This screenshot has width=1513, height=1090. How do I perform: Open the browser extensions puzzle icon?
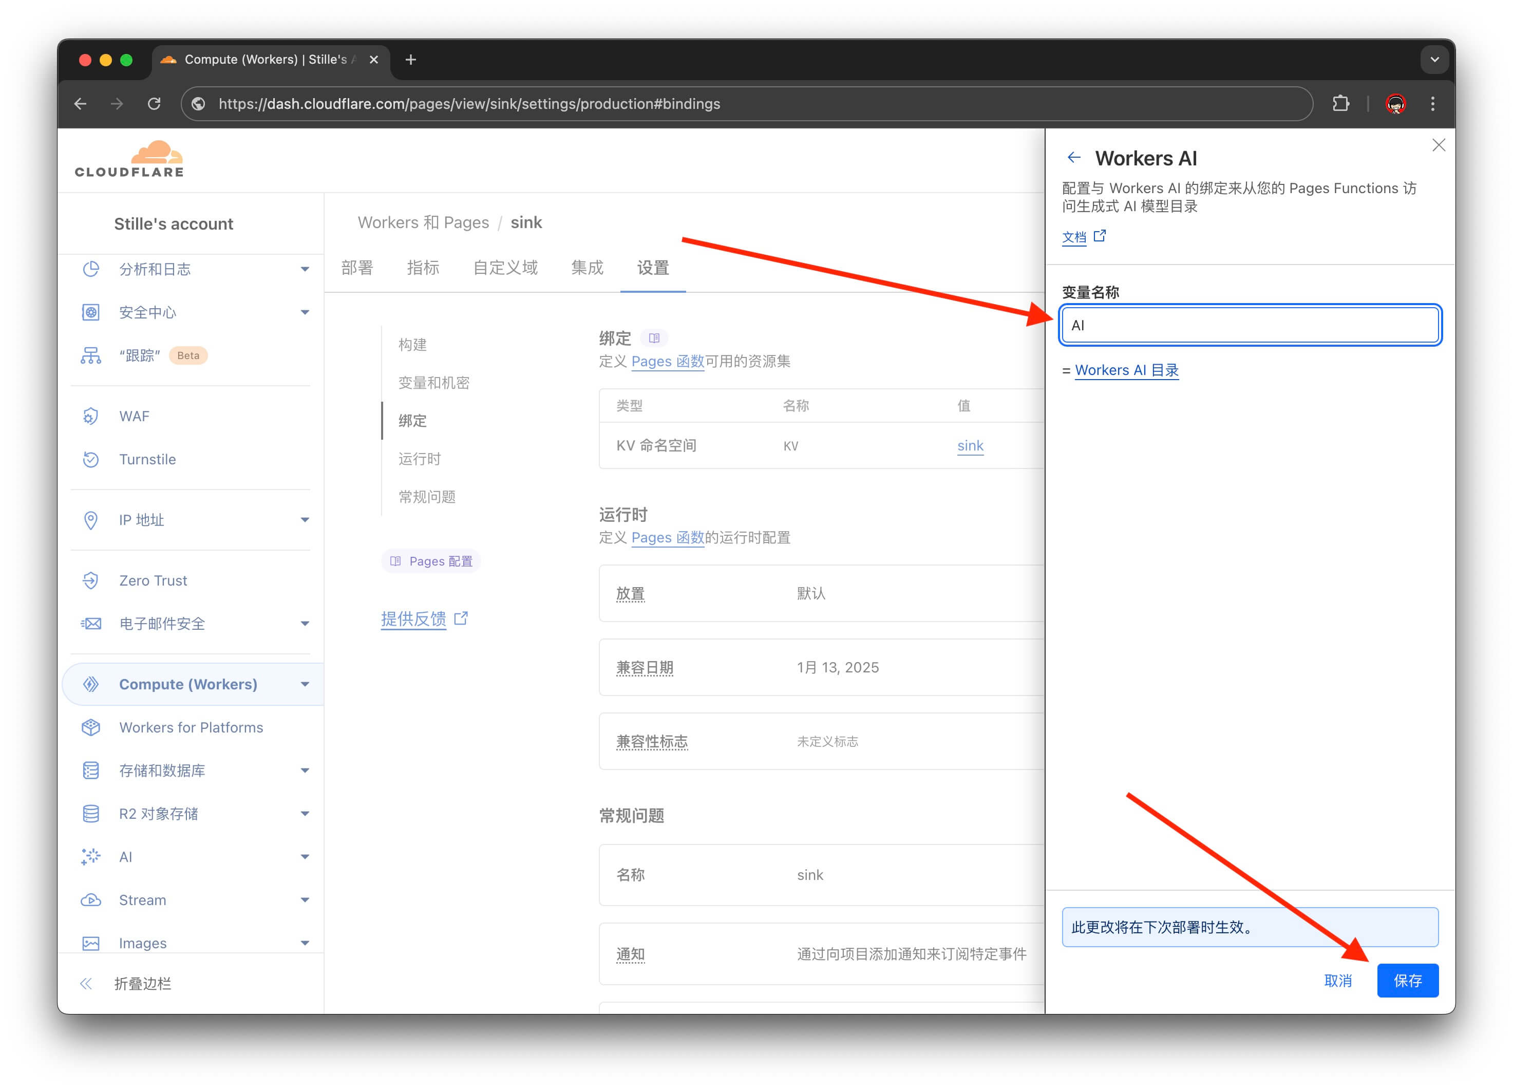pyautogui.click(x=1341, y=104)
